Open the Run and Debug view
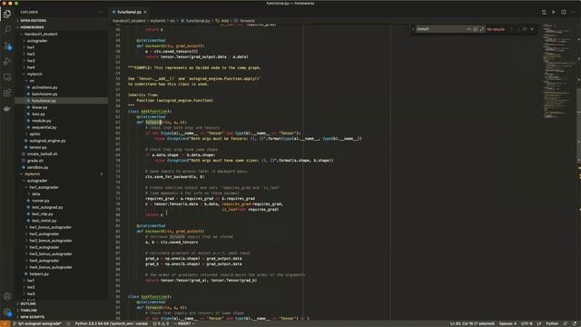This screenshot has width=581, height=327. [7, 61]
